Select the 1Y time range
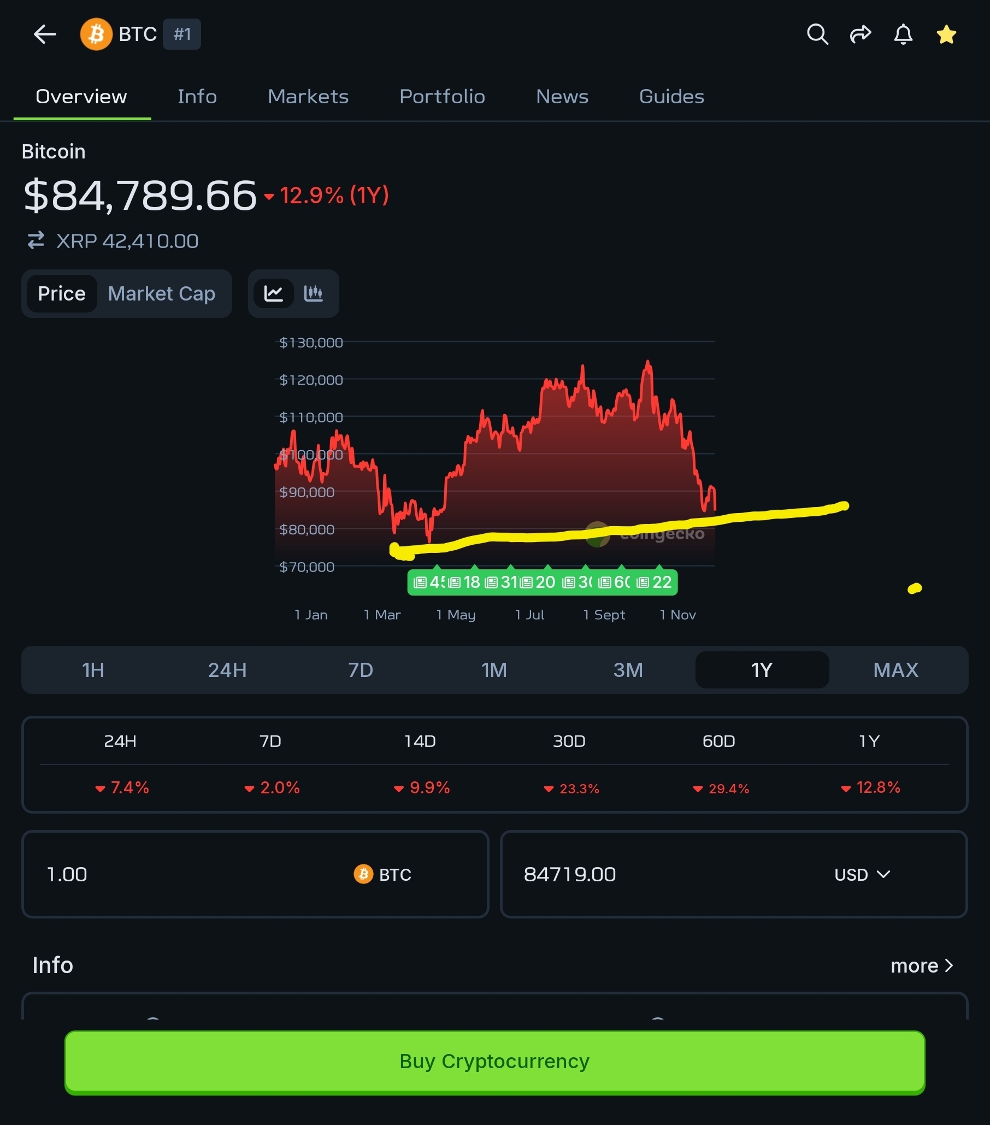The width and height of the screenshot is (990, 1125). [762, 670]
